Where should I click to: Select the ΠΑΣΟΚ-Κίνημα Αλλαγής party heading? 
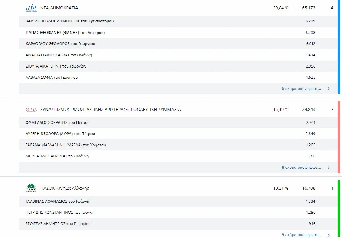[65, 188]
